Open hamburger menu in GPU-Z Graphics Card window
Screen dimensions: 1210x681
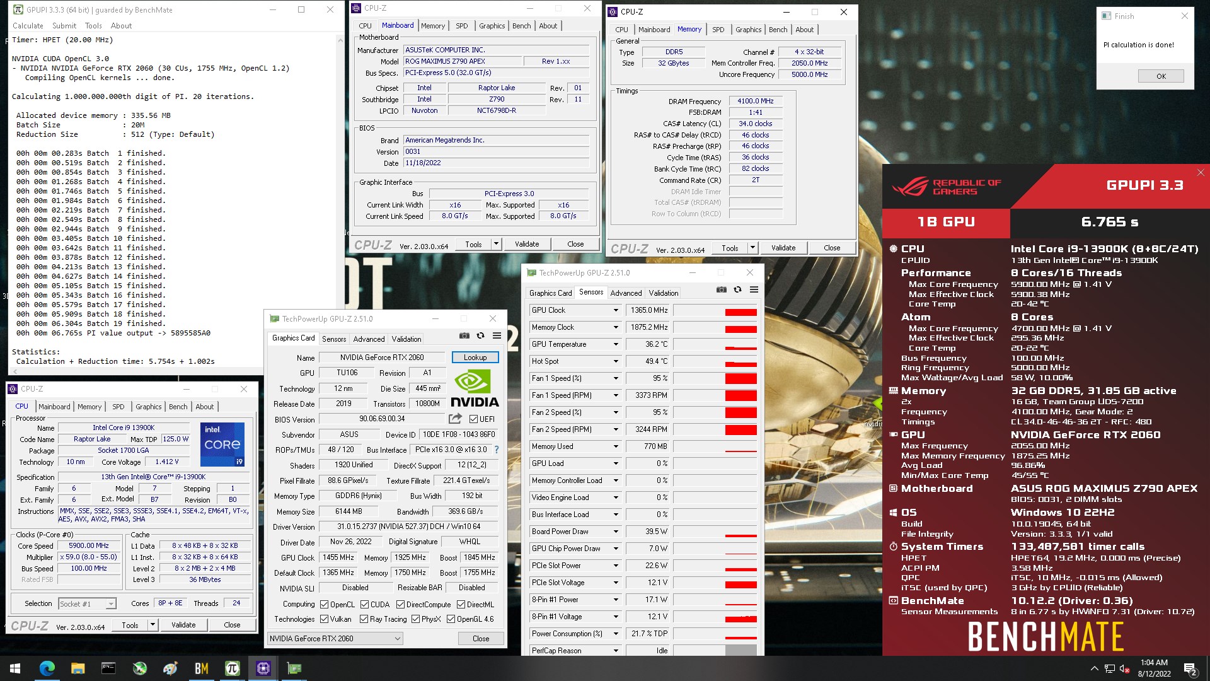point(497,335)
